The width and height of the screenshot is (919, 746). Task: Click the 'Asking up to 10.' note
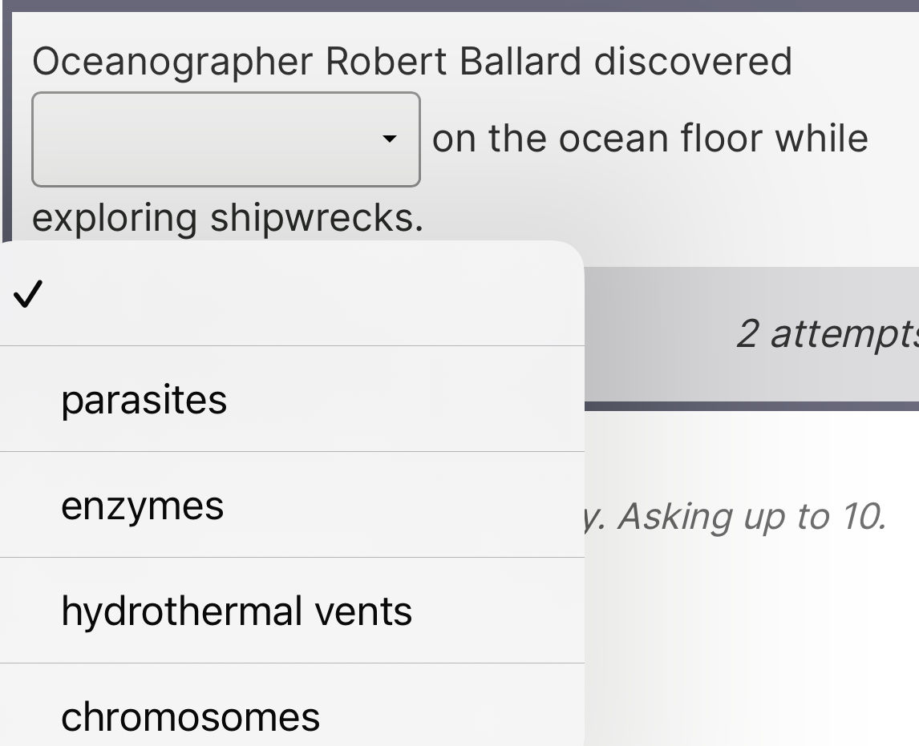pyautogui.click(x=751, y=517)
